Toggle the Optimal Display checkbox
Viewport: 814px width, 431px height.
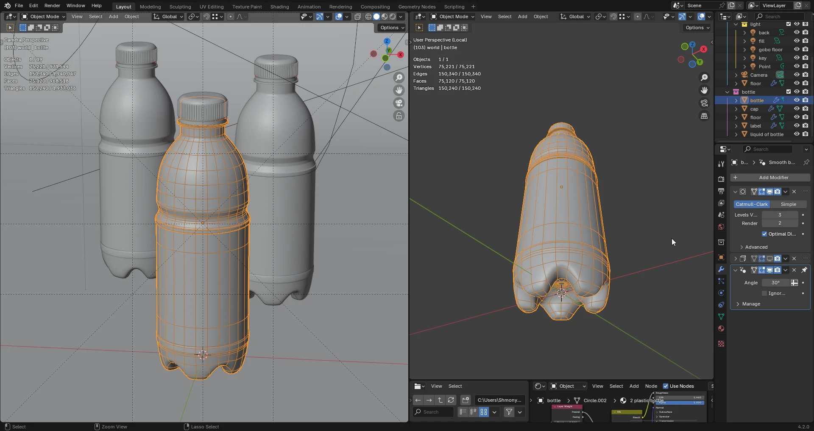coord(764,234)
